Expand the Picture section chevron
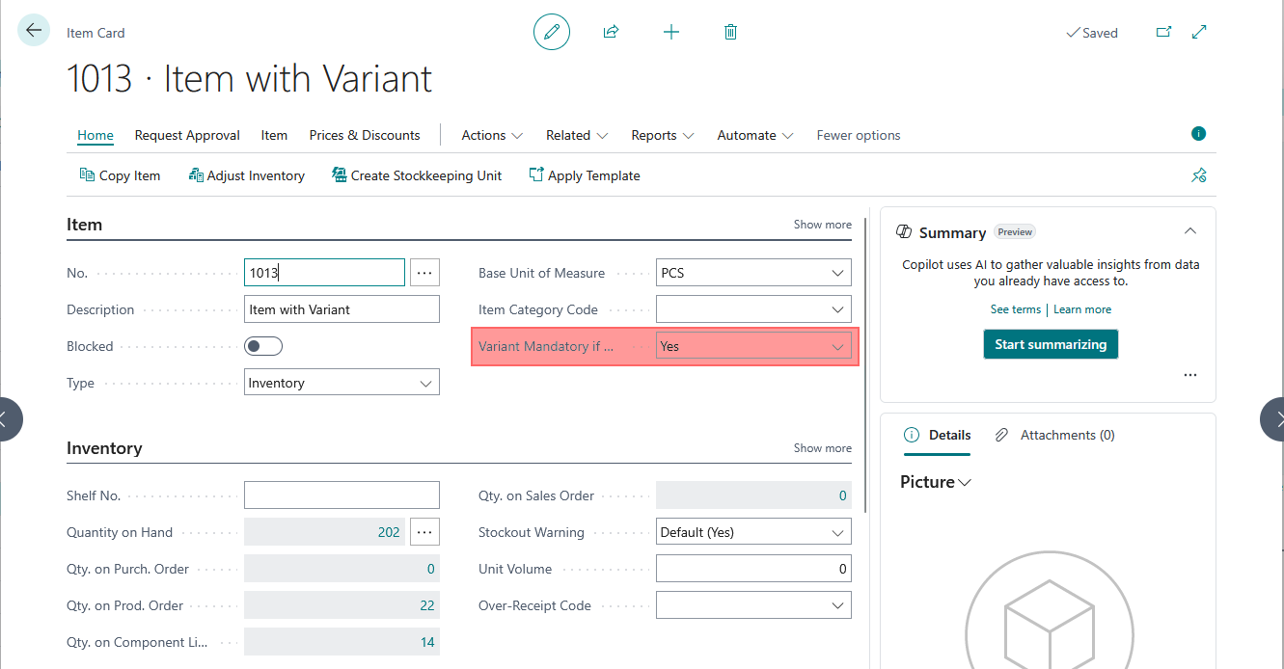This screenshot has height=669, width=1284. (964, 482)
